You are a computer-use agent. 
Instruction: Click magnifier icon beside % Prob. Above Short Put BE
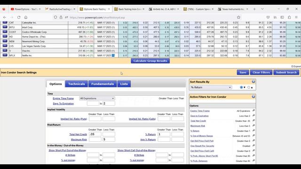[253, 155]
